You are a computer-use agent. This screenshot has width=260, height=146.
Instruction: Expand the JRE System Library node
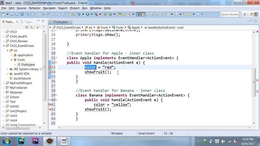pos(7,69)
